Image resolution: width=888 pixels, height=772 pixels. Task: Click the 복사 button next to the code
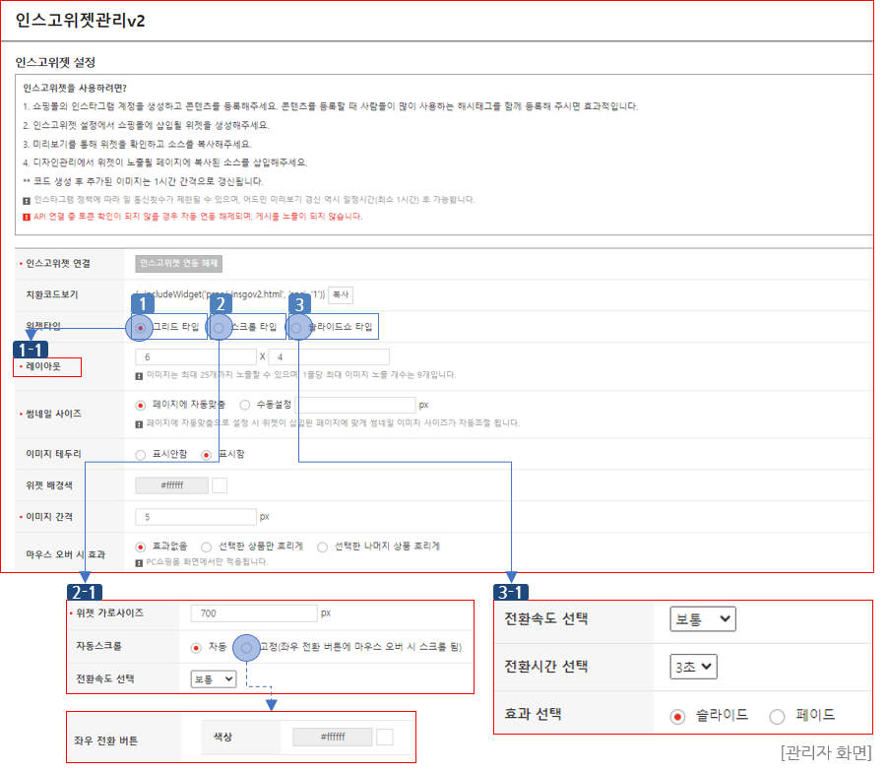(x=341, y=294)
